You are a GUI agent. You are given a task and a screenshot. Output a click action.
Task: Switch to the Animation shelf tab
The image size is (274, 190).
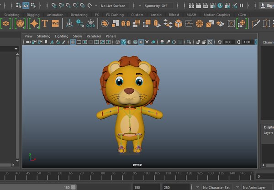tap(55, 15)
